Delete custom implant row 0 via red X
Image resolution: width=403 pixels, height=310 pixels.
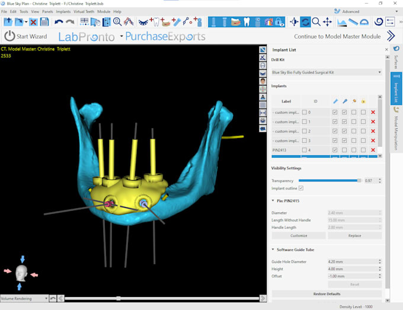tap(373, 113)
